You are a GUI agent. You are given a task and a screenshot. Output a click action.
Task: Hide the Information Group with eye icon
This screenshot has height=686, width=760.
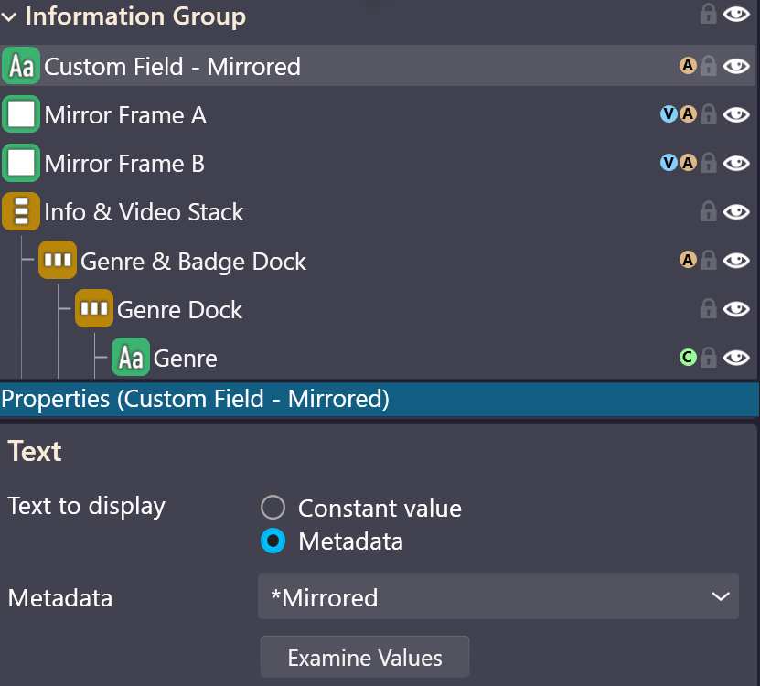736,14
